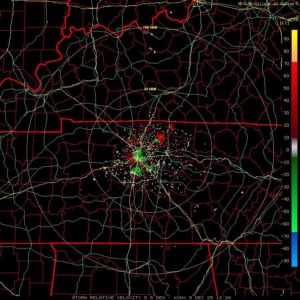
Task: Click the -10 value on velocity scale
Action: click(x=285, y=162)
